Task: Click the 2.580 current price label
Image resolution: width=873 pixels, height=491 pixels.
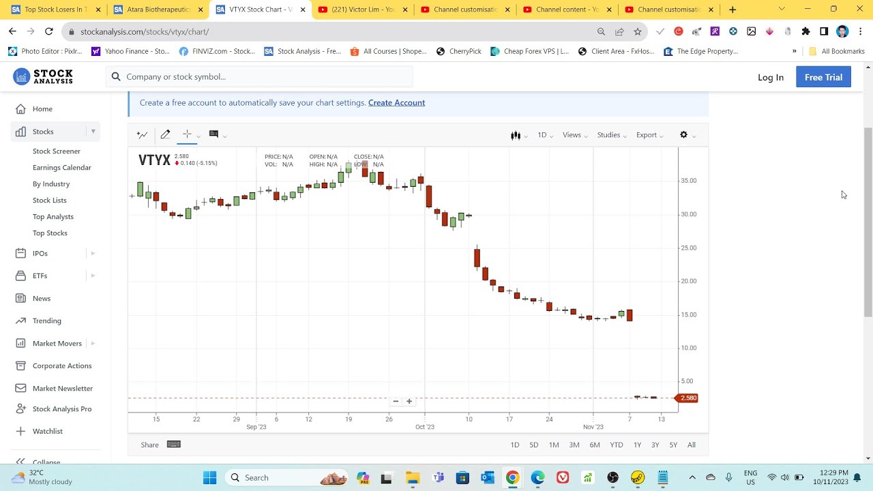Action: 687,398
